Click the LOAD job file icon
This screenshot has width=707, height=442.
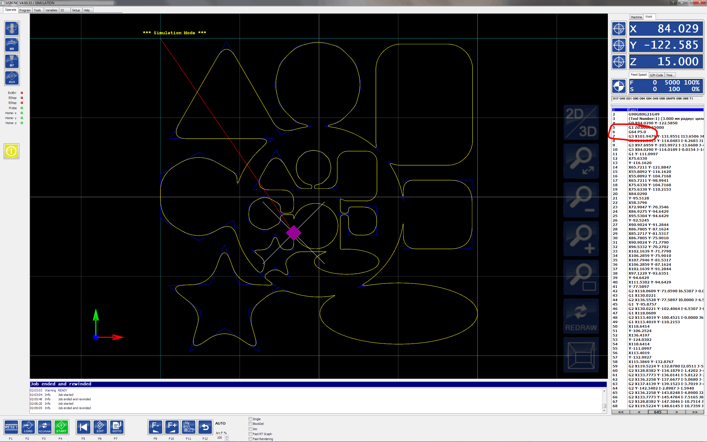28,427
